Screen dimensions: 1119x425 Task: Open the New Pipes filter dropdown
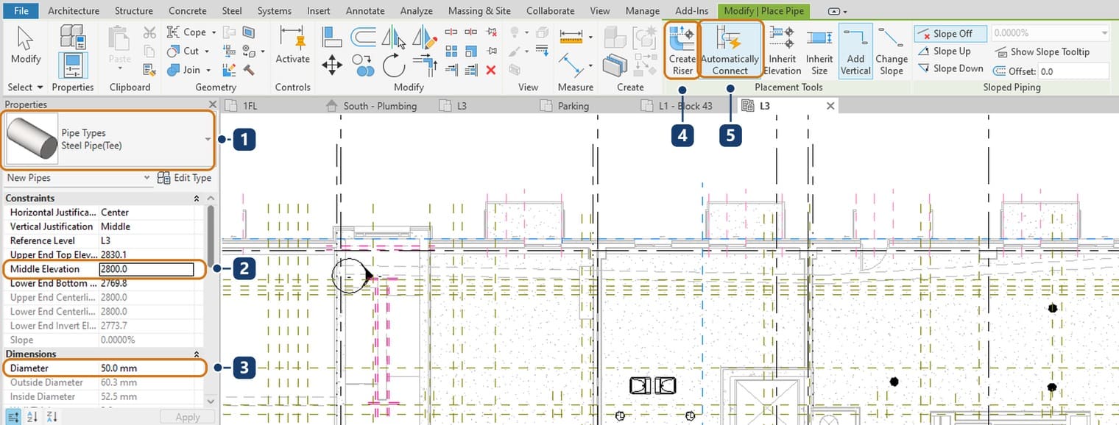147,178
